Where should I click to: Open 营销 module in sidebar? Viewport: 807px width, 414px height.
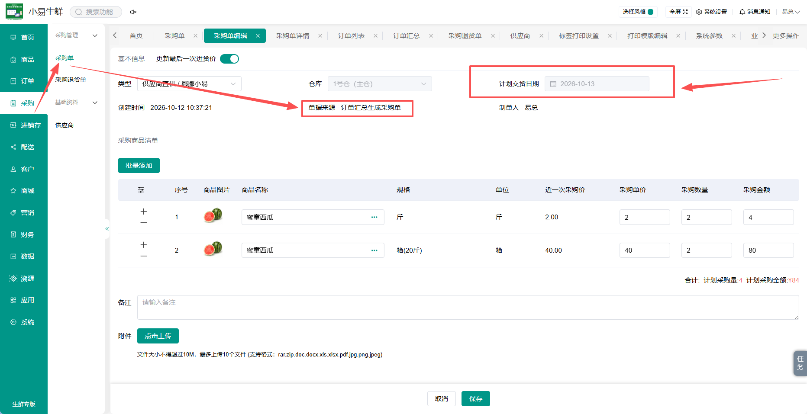24,213
